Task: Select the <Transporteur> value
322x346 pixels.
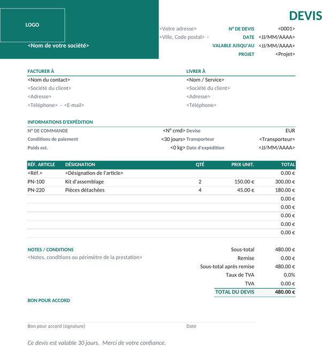Action: tap(277, 139)
